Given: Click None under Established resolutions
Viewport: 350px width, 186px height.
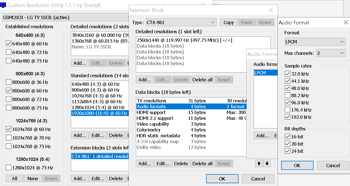Looking at the screenshot, I should pyautogui.click(x=33, y=179).
